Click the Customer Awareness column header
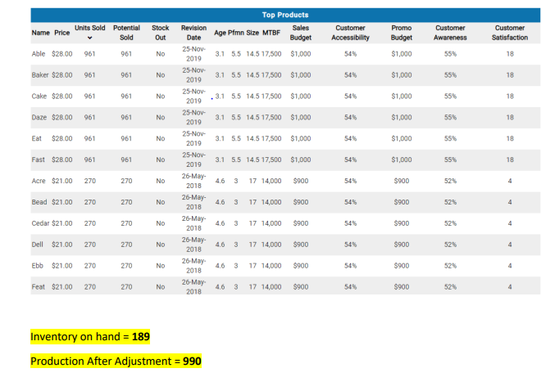This screenshot has height=373, width=555. pos(450,33)
